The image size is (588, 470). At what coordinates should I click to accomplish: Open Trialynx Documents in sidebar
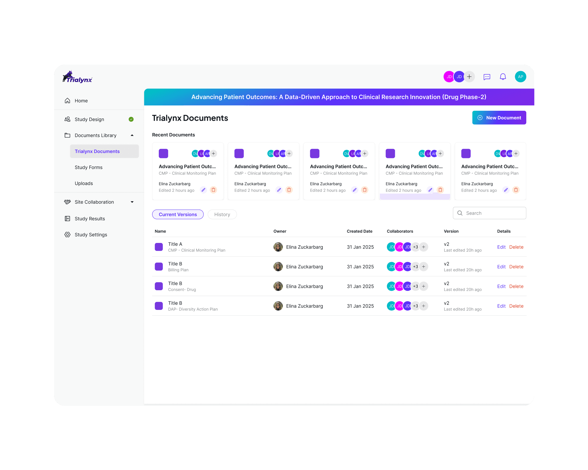tap(104, 151)
